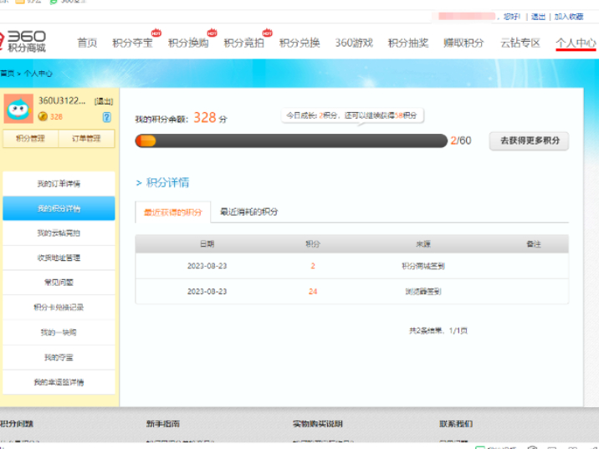This screenshot has height=449, width=599.
Task: Open the 赚取积分 navigation item
Action: 463,43
